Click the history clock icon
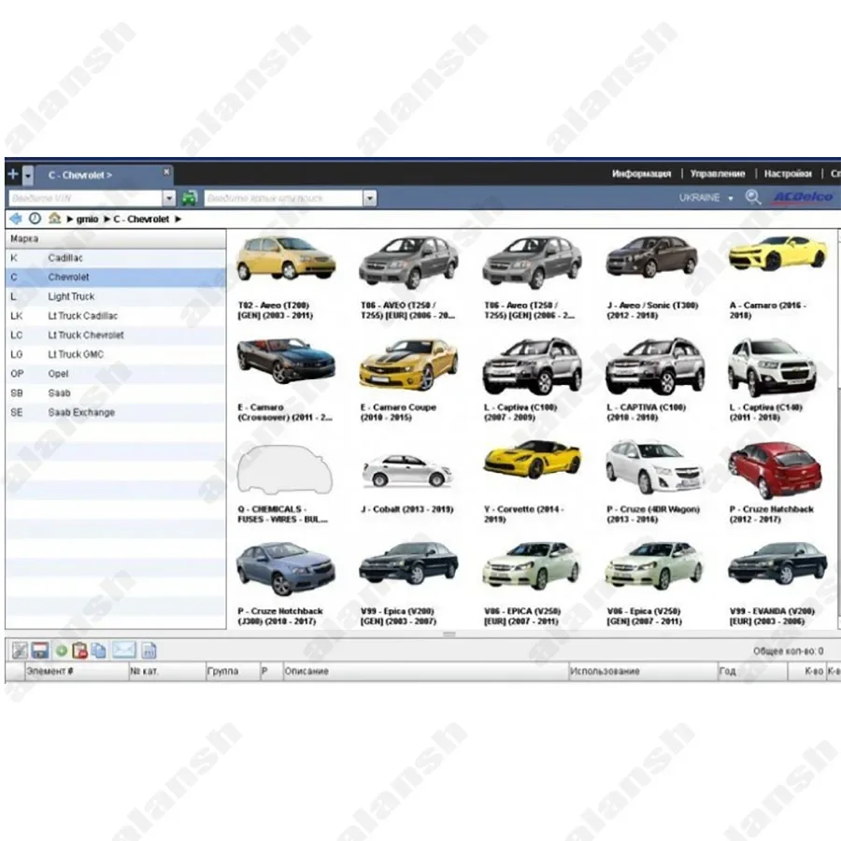 click(x=35, y=219)
